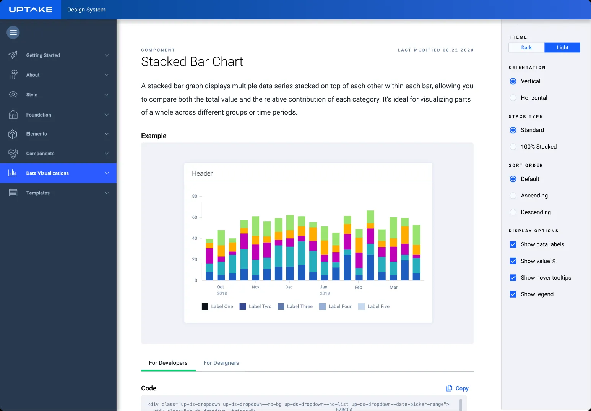The height and width of the screenshot is (411, 591).
Task: Click the Elements cube icon
Action: click(13, 134)
